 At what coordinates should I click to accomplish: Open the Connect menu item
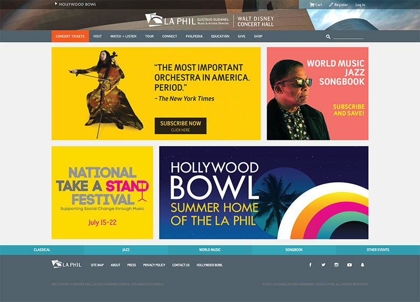170,36
